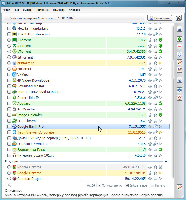
Task: Click the Выполнить button
Action: (x=160, y=18)
